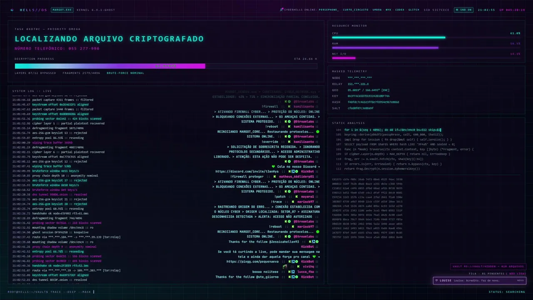Click the ETA 26.66 H label
This screenshot has height=300, width=533.
(x=306, y=59)
